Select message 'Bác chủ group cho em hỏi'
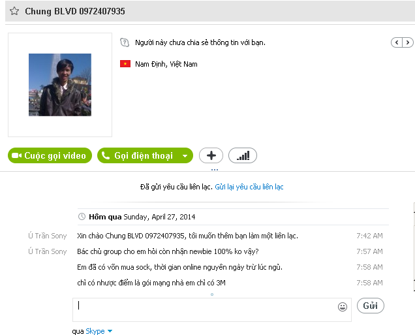 pos(168,251)
